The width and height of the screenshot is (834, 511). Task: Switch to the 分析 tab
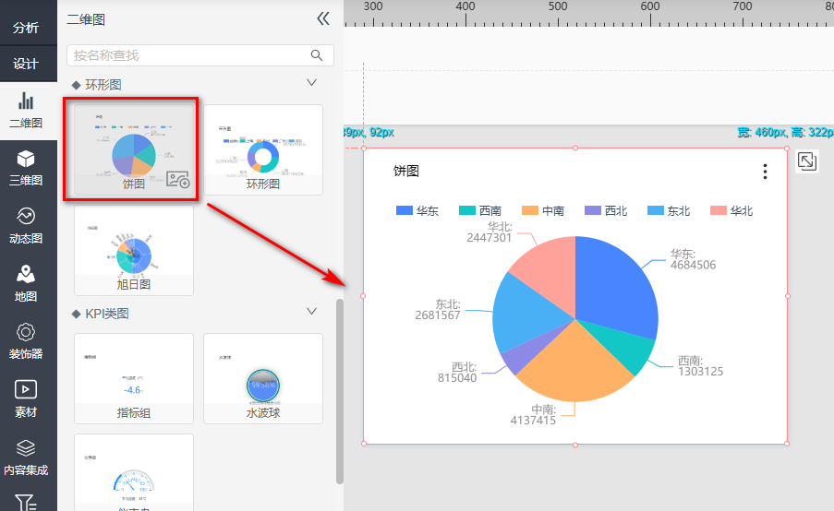[x=26, y=28]
